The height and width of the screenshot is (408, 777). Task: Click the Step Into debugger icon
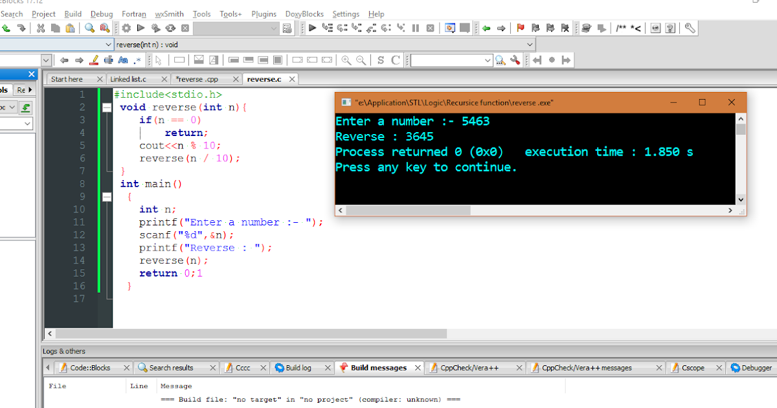(356, 28)
